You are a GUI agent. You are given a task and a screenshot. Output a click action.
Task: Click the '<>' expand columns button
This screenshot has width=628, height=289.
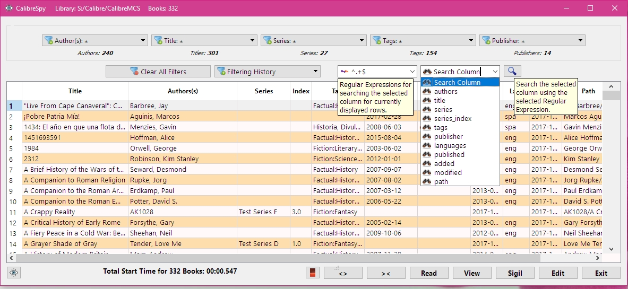pyautogui.click(x=343, y=273)
